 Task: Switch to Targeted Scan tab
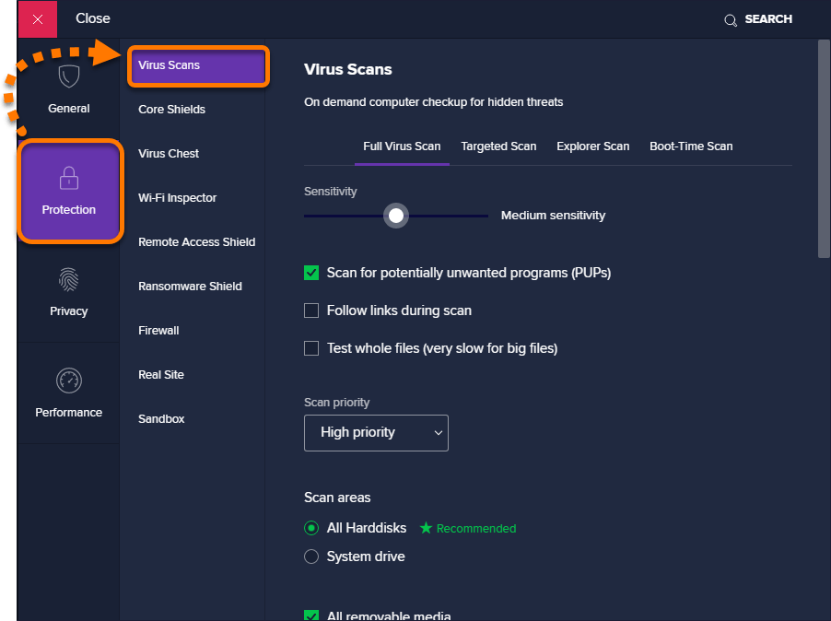tap(498, 146)
